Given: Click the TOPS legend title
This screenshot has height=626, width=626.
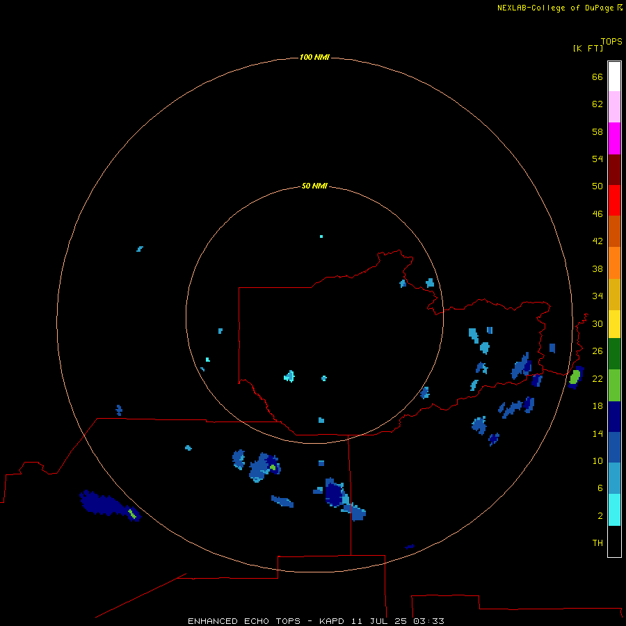Looking at the screenshot, I should (x=611, y=42).
